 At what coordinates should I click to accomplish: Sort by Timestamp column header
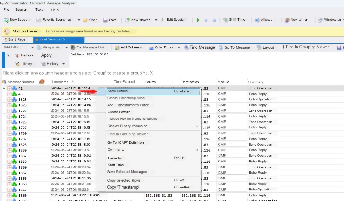tap(60, 82)
